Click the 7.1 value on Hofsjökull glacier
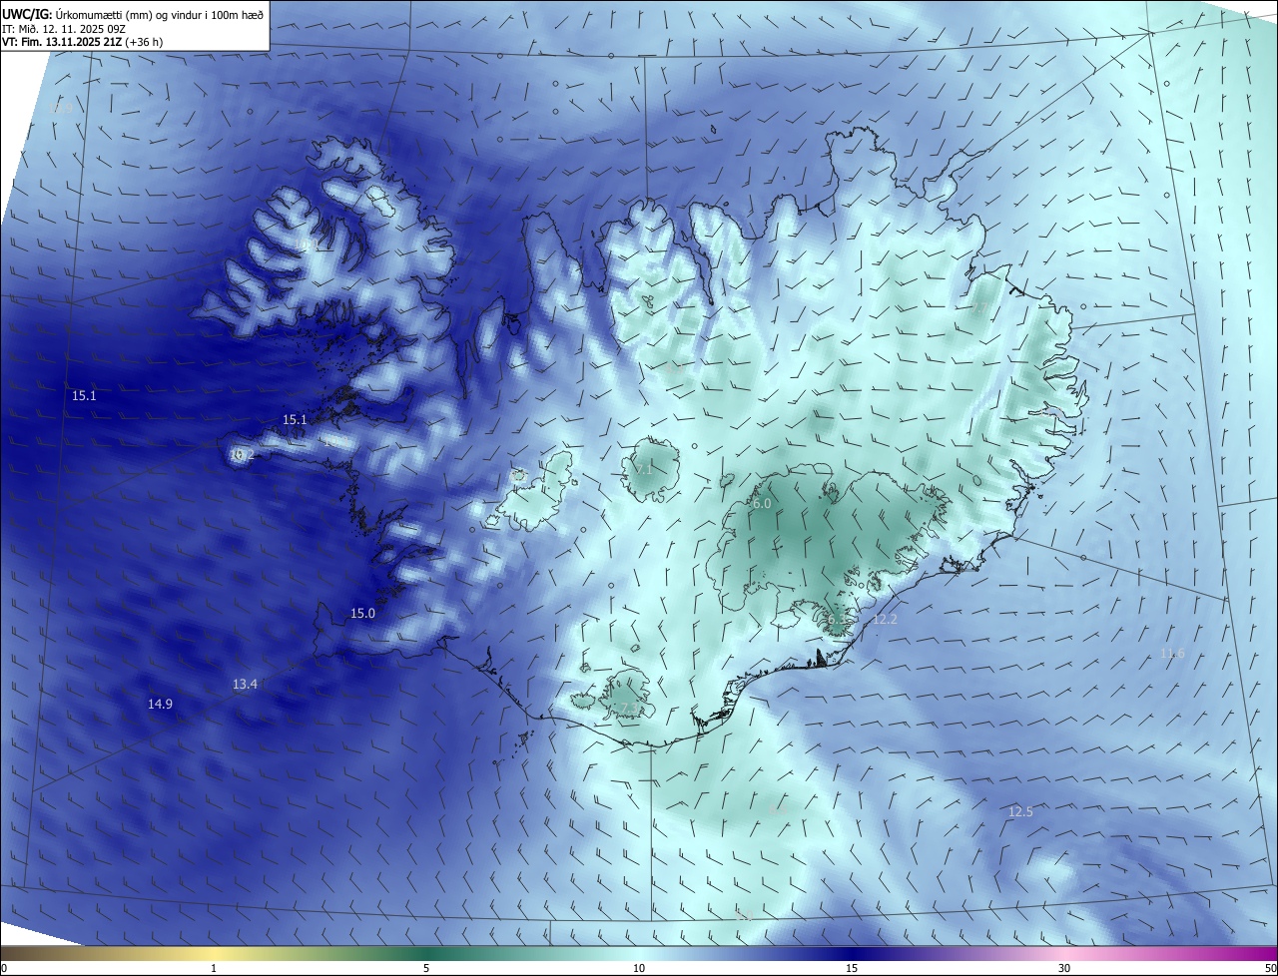The height and width of the screenshot is (976, 1278). 644,469
